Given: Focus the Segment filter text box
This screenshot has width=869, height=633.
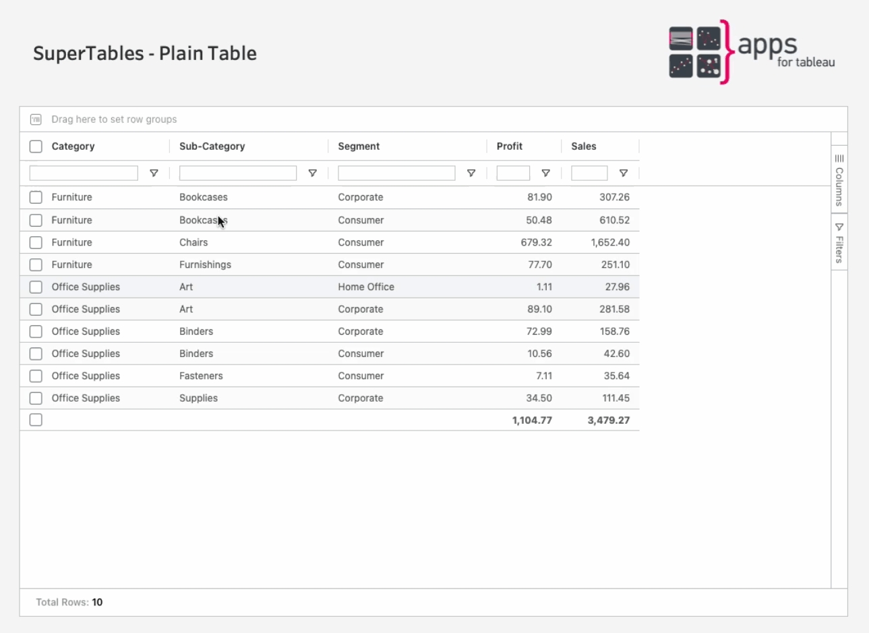Looking at the screenshot, I should [396, 173].
